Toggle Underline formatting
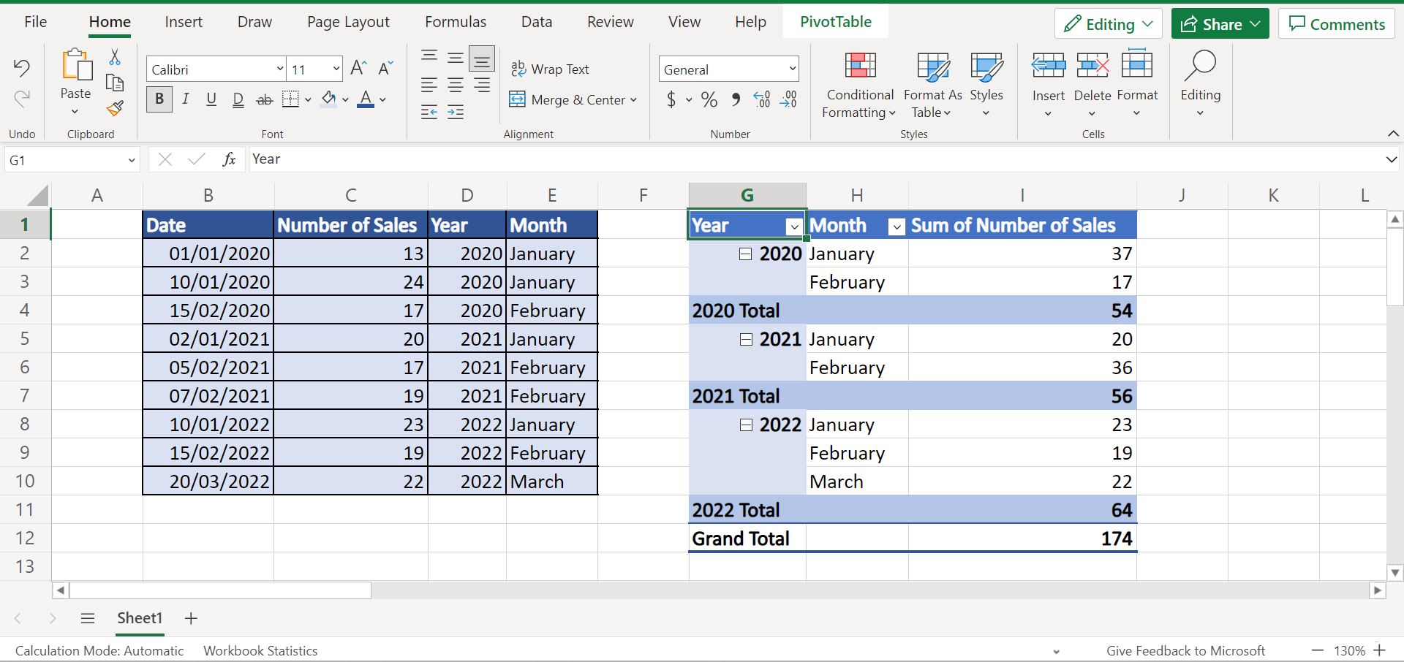Viewport: 1404px width, 662px height. click(x=211, y=99)
